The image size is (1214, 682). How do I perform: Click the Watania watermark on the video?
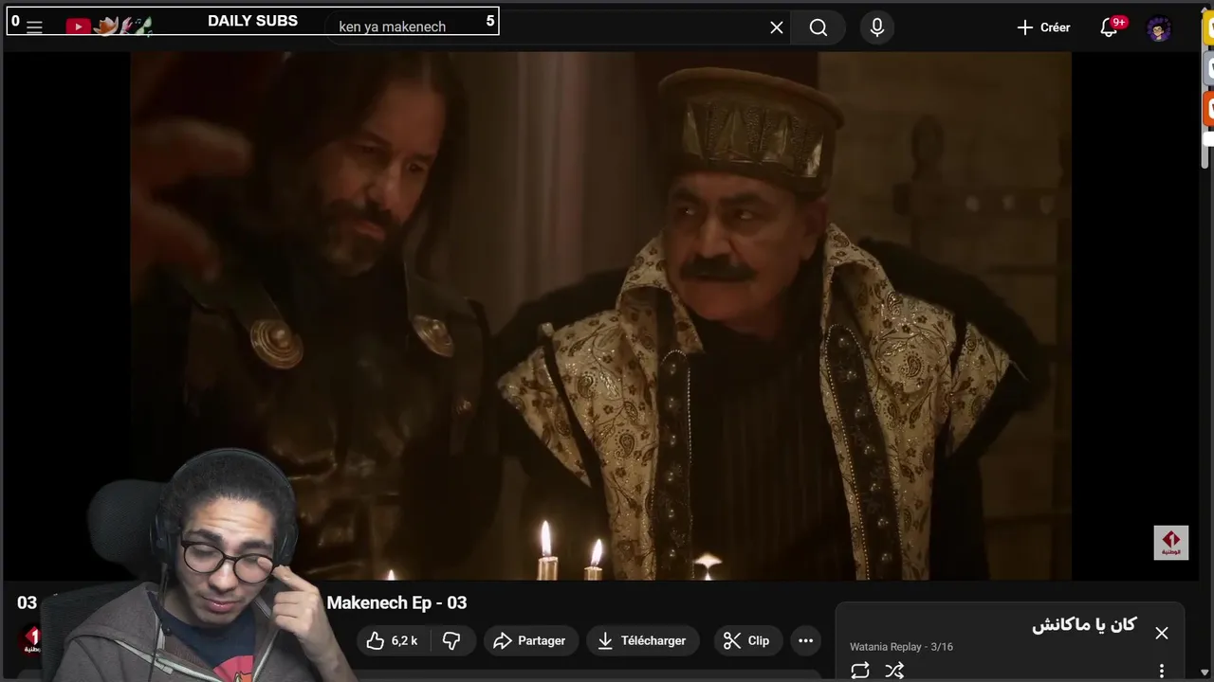pos(1170,543)
